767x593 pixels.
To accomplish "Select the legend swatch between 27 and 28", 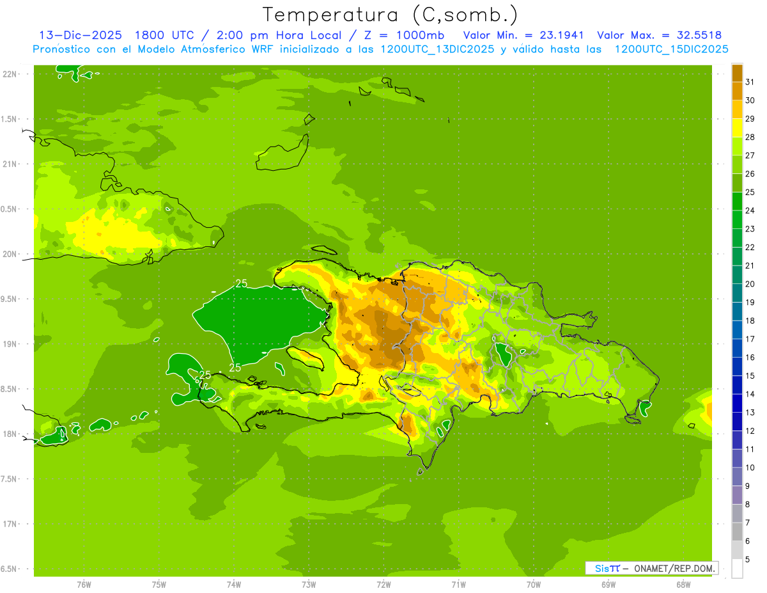I will (x=737, y=146).
